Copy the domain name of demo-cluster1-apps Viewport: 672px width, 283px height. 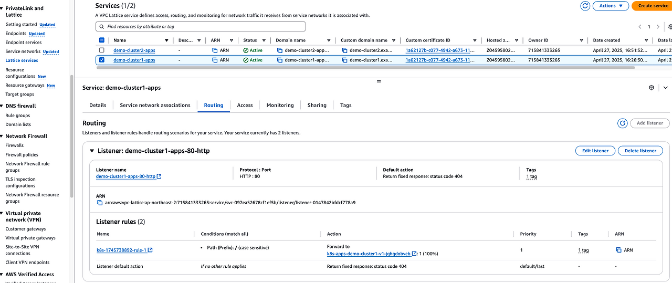pos(280,60)
